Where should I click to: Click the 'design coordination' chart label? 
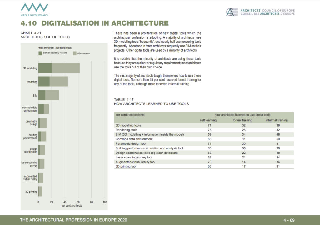[x=31, y=150]
